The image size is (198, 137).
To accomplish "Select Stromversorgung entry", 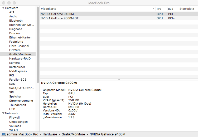I will [x=21, y=101].
